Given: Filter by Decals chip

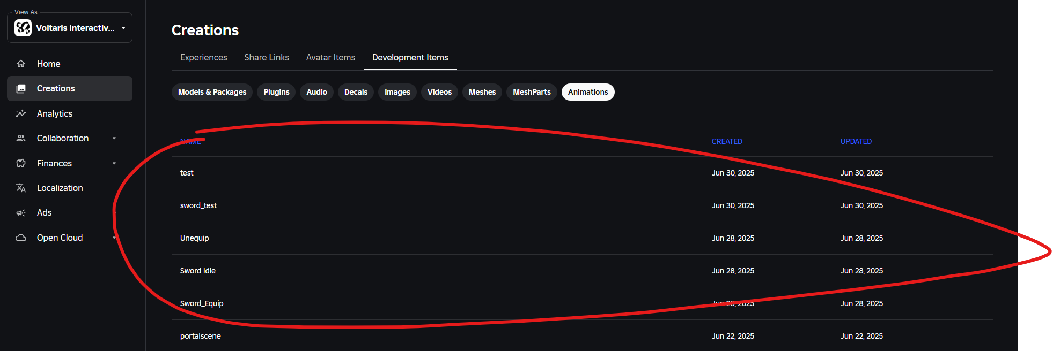Looking at the screenshot, I should coord(356,92).
